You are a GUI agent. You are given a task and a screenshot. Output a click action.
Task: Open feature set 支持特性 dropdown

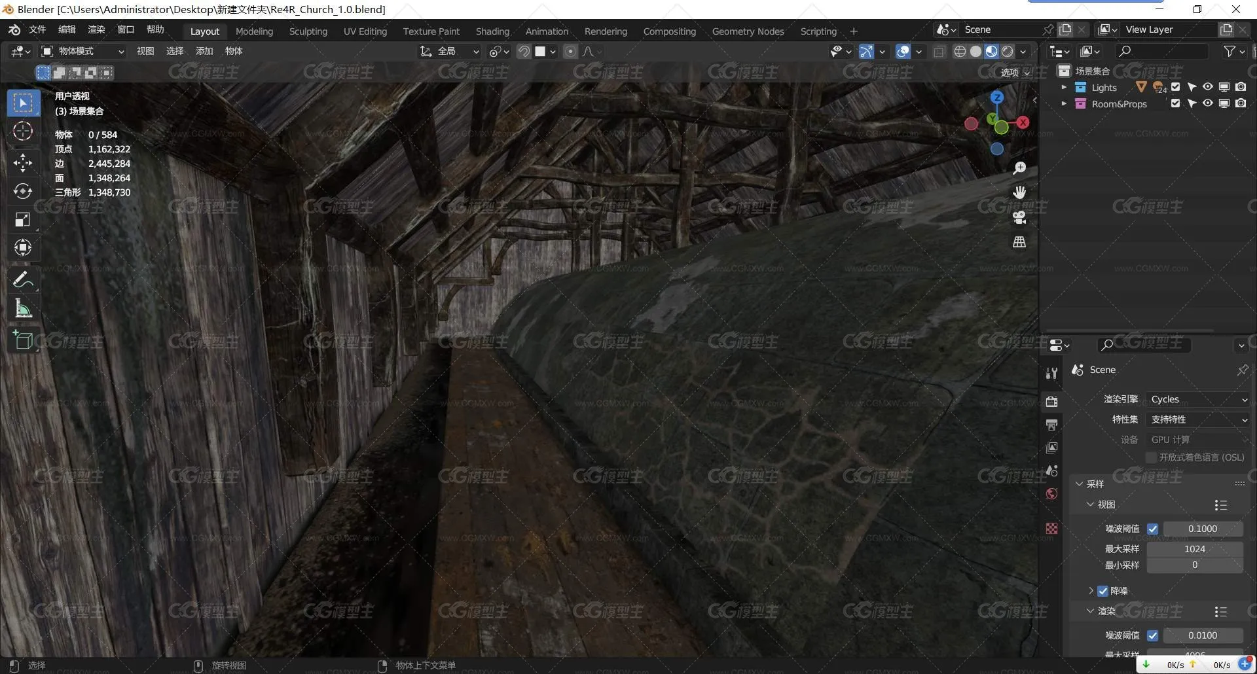click(x=1198, y=419)
